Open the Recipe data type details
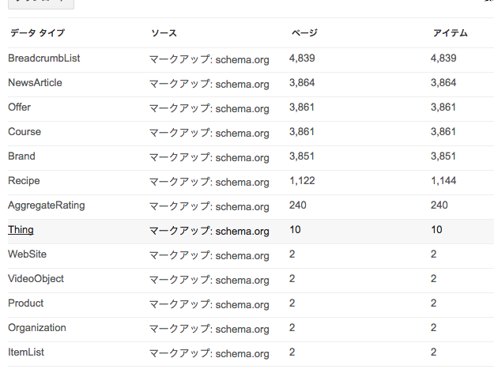 click(x=24, y=181)
